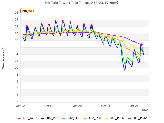Click the highest red peak near 24 degrees
Viewport: 164px width, 123px height.
click(56, 20)
